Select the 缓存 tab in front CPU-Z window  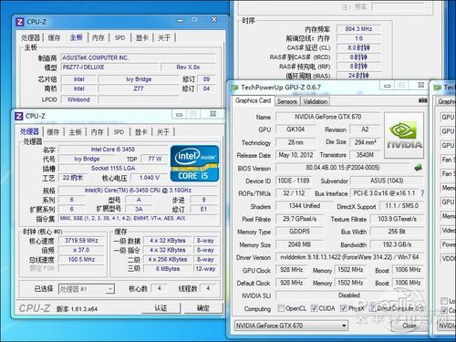(53, 132)
